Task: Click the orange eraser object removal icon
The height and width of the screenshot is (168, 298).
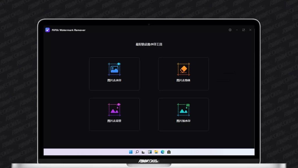Action: tap(183, 69)
